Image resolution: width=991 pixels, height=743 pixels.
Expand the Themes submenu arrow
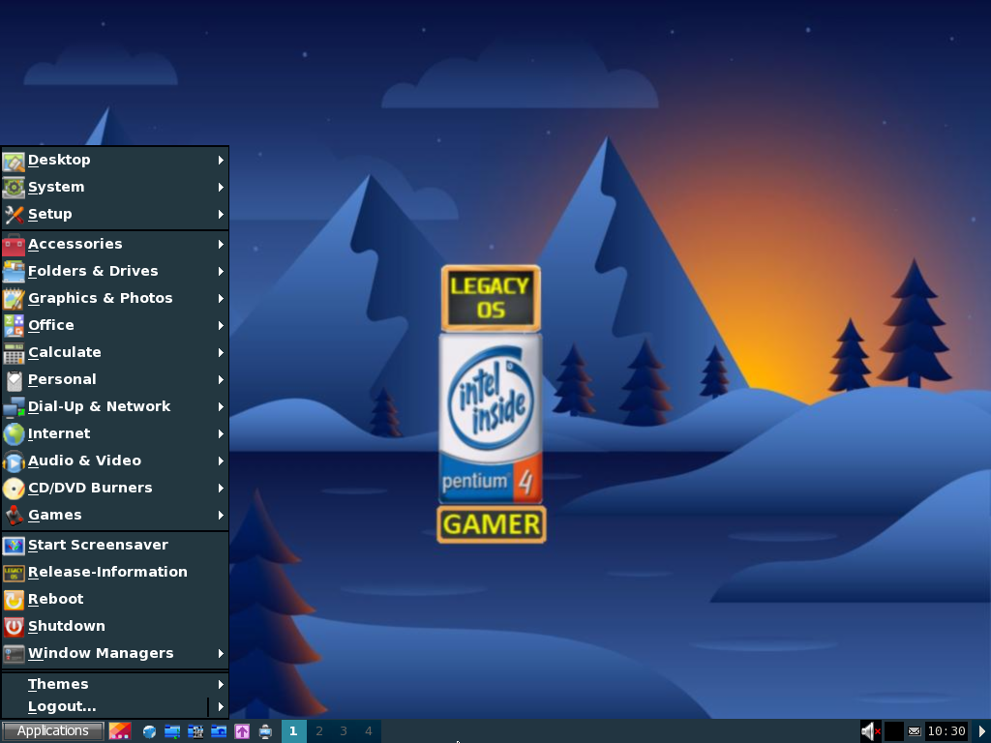[221, 684]
